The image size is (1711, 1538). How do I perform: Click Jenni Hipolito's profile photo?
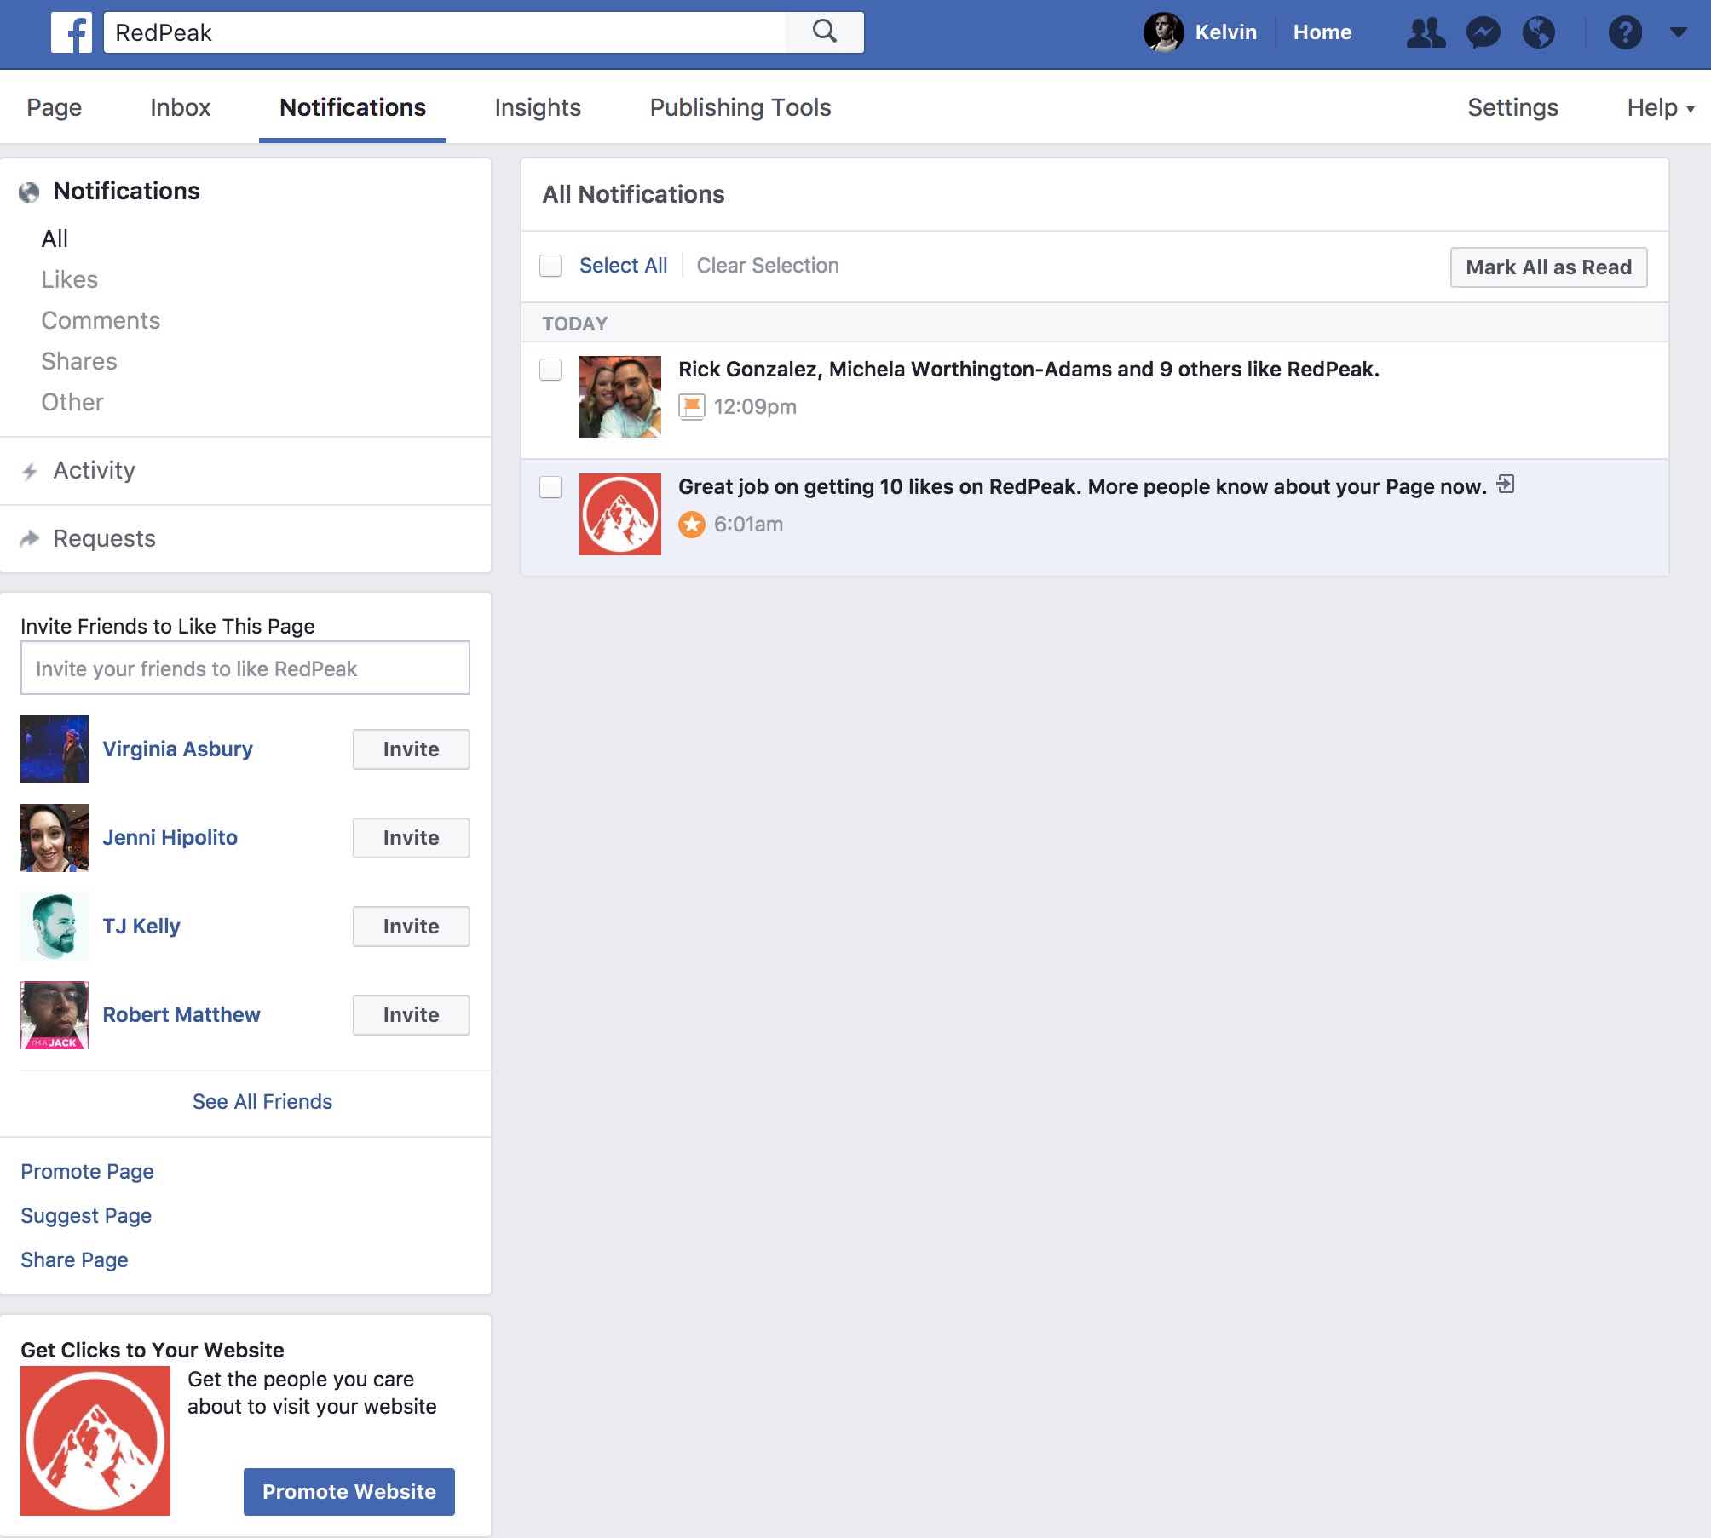point(55,838)
